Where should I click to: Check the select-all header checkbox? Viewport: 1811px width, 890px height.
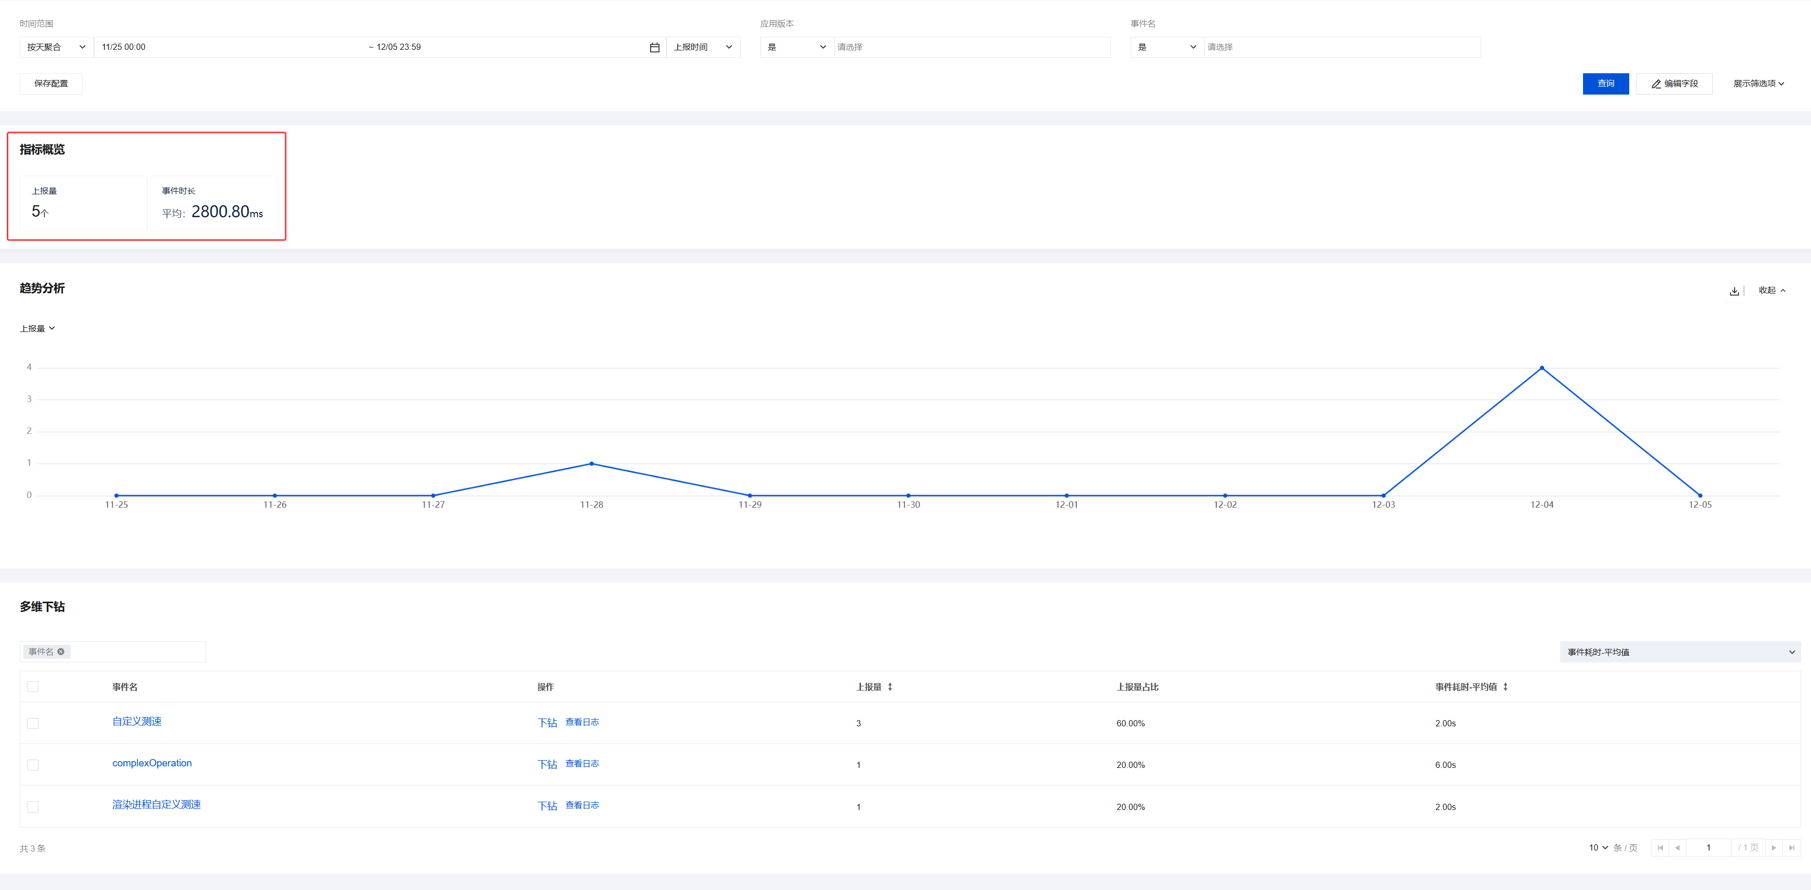pyautogui.click(x=33, y=687)
